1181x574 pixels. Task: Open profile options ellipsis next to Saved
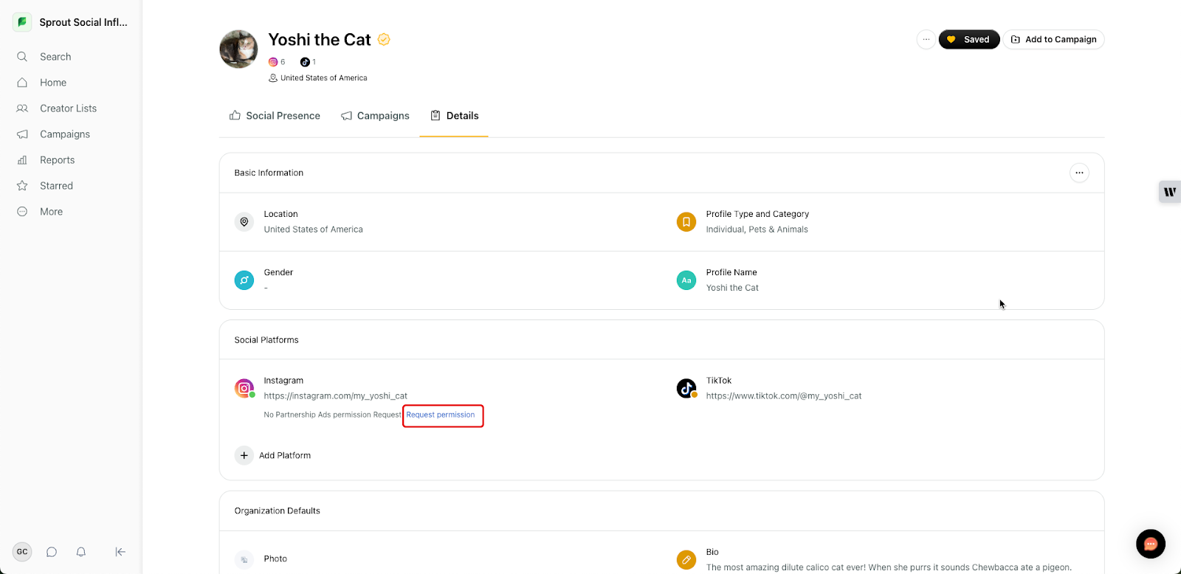[926, 39]
